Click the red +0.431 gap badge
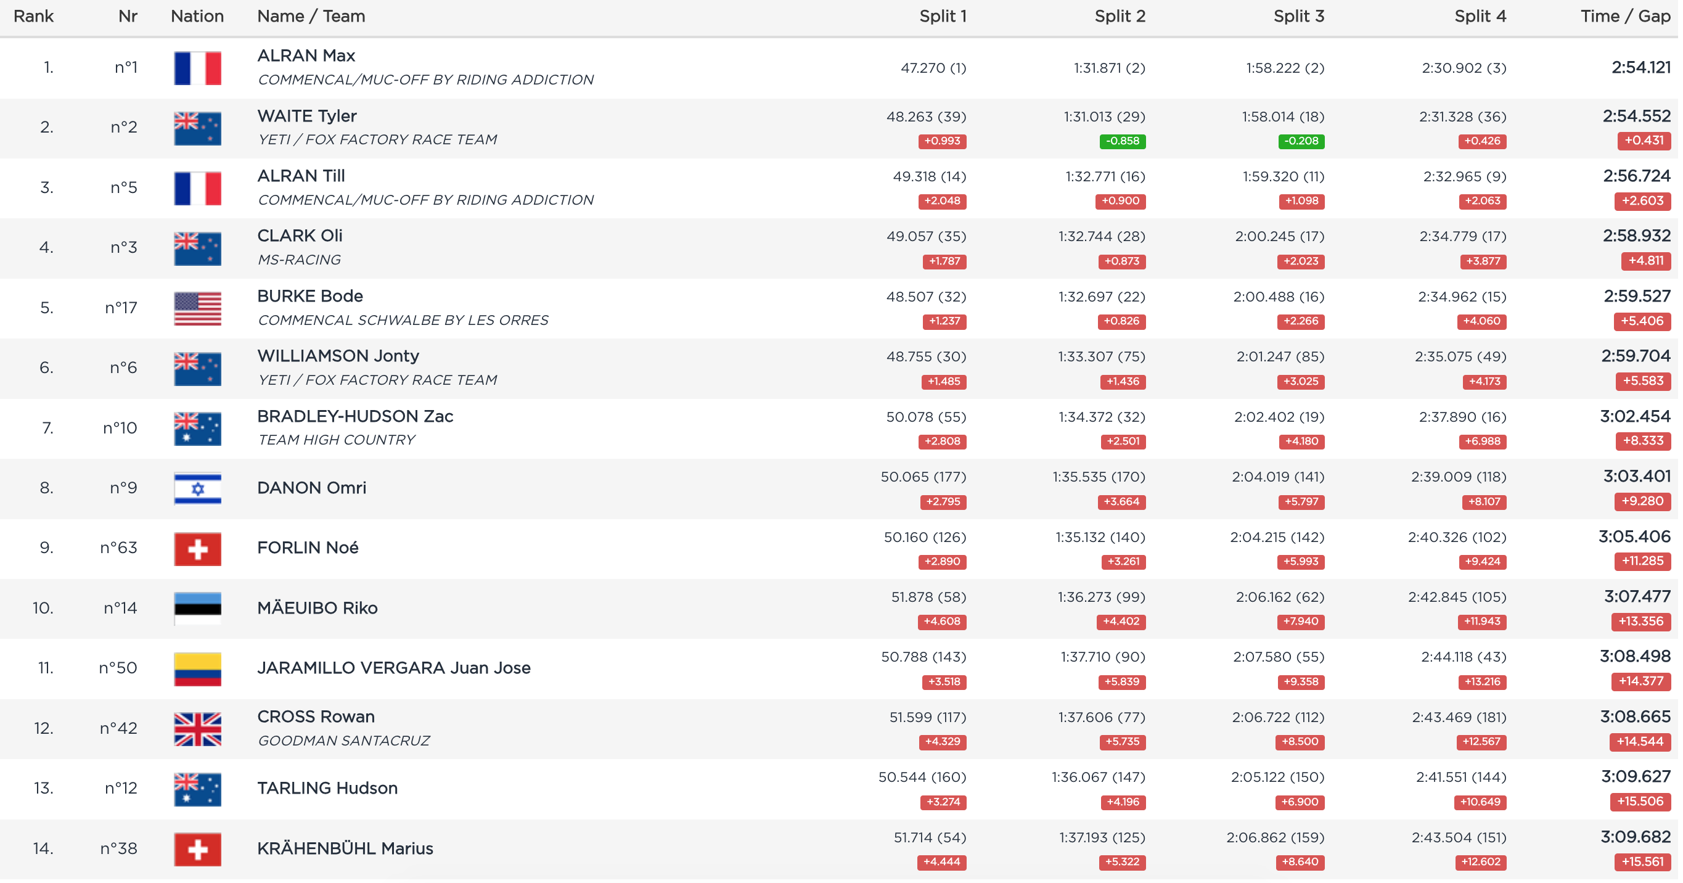 [1643, 141]
